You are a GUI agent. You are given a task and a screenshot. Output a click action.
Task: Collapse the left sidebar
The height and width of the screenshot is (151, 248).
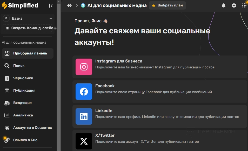(x=51, y=5)
